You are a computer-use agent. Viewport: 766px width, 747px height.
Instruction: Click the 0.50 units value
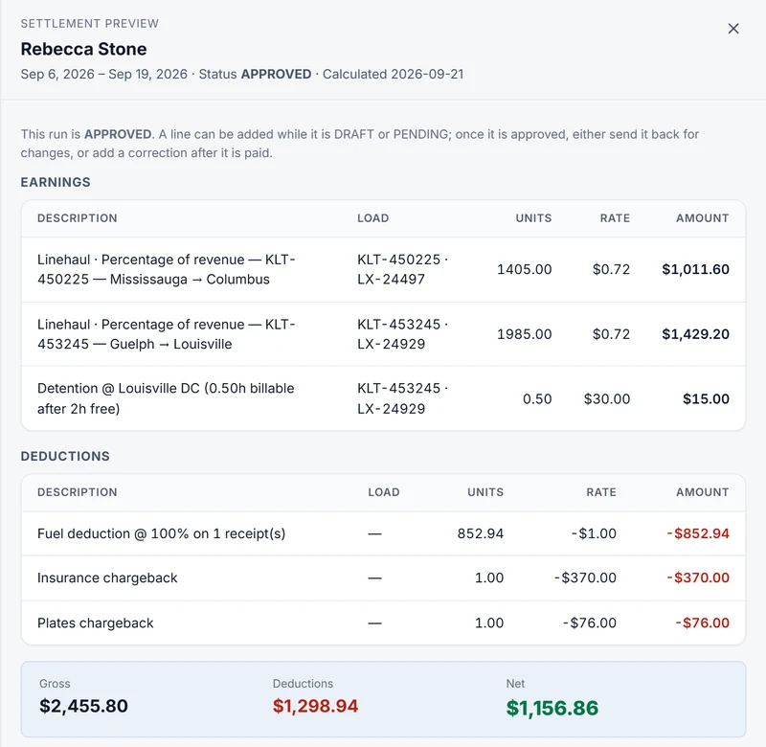pyautogui.click(x=537, y=399)
